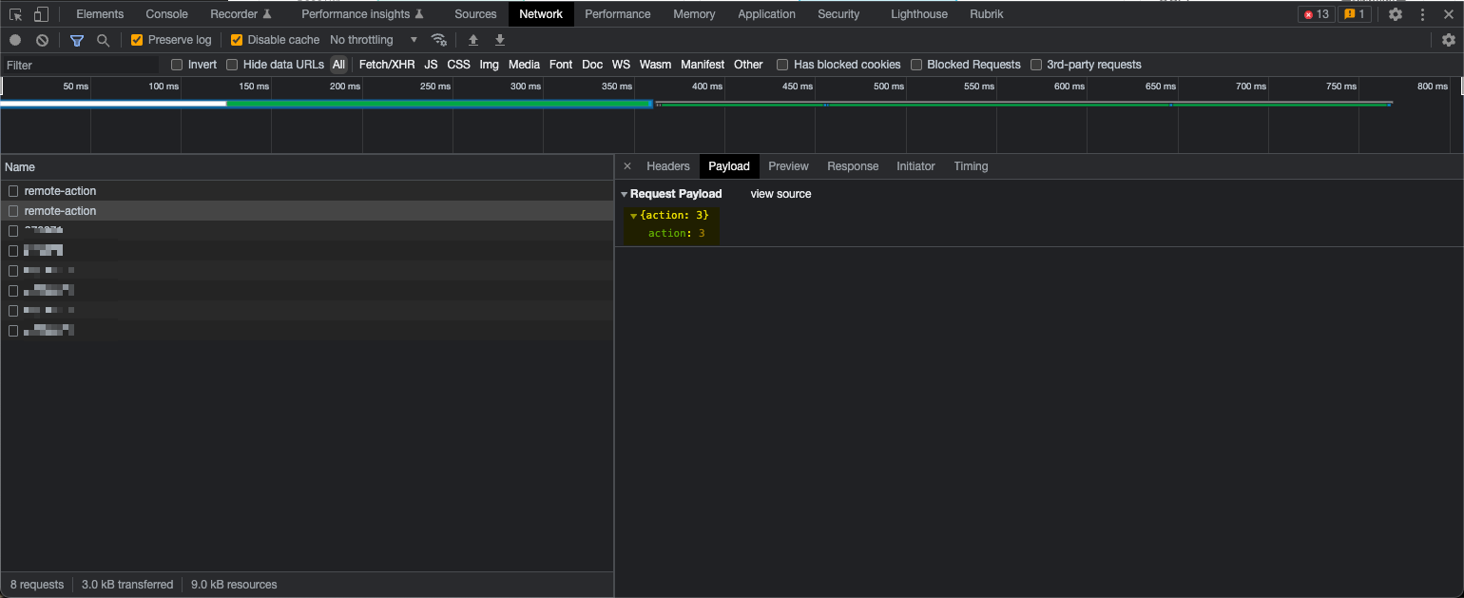
Task: Activate the inspect element picker icon
Action: point(16,14)
